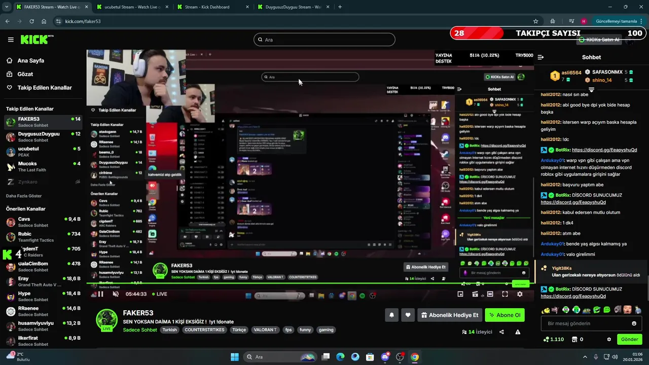
Task: Open channel points 1.110 balance
Action: point(553,339)
